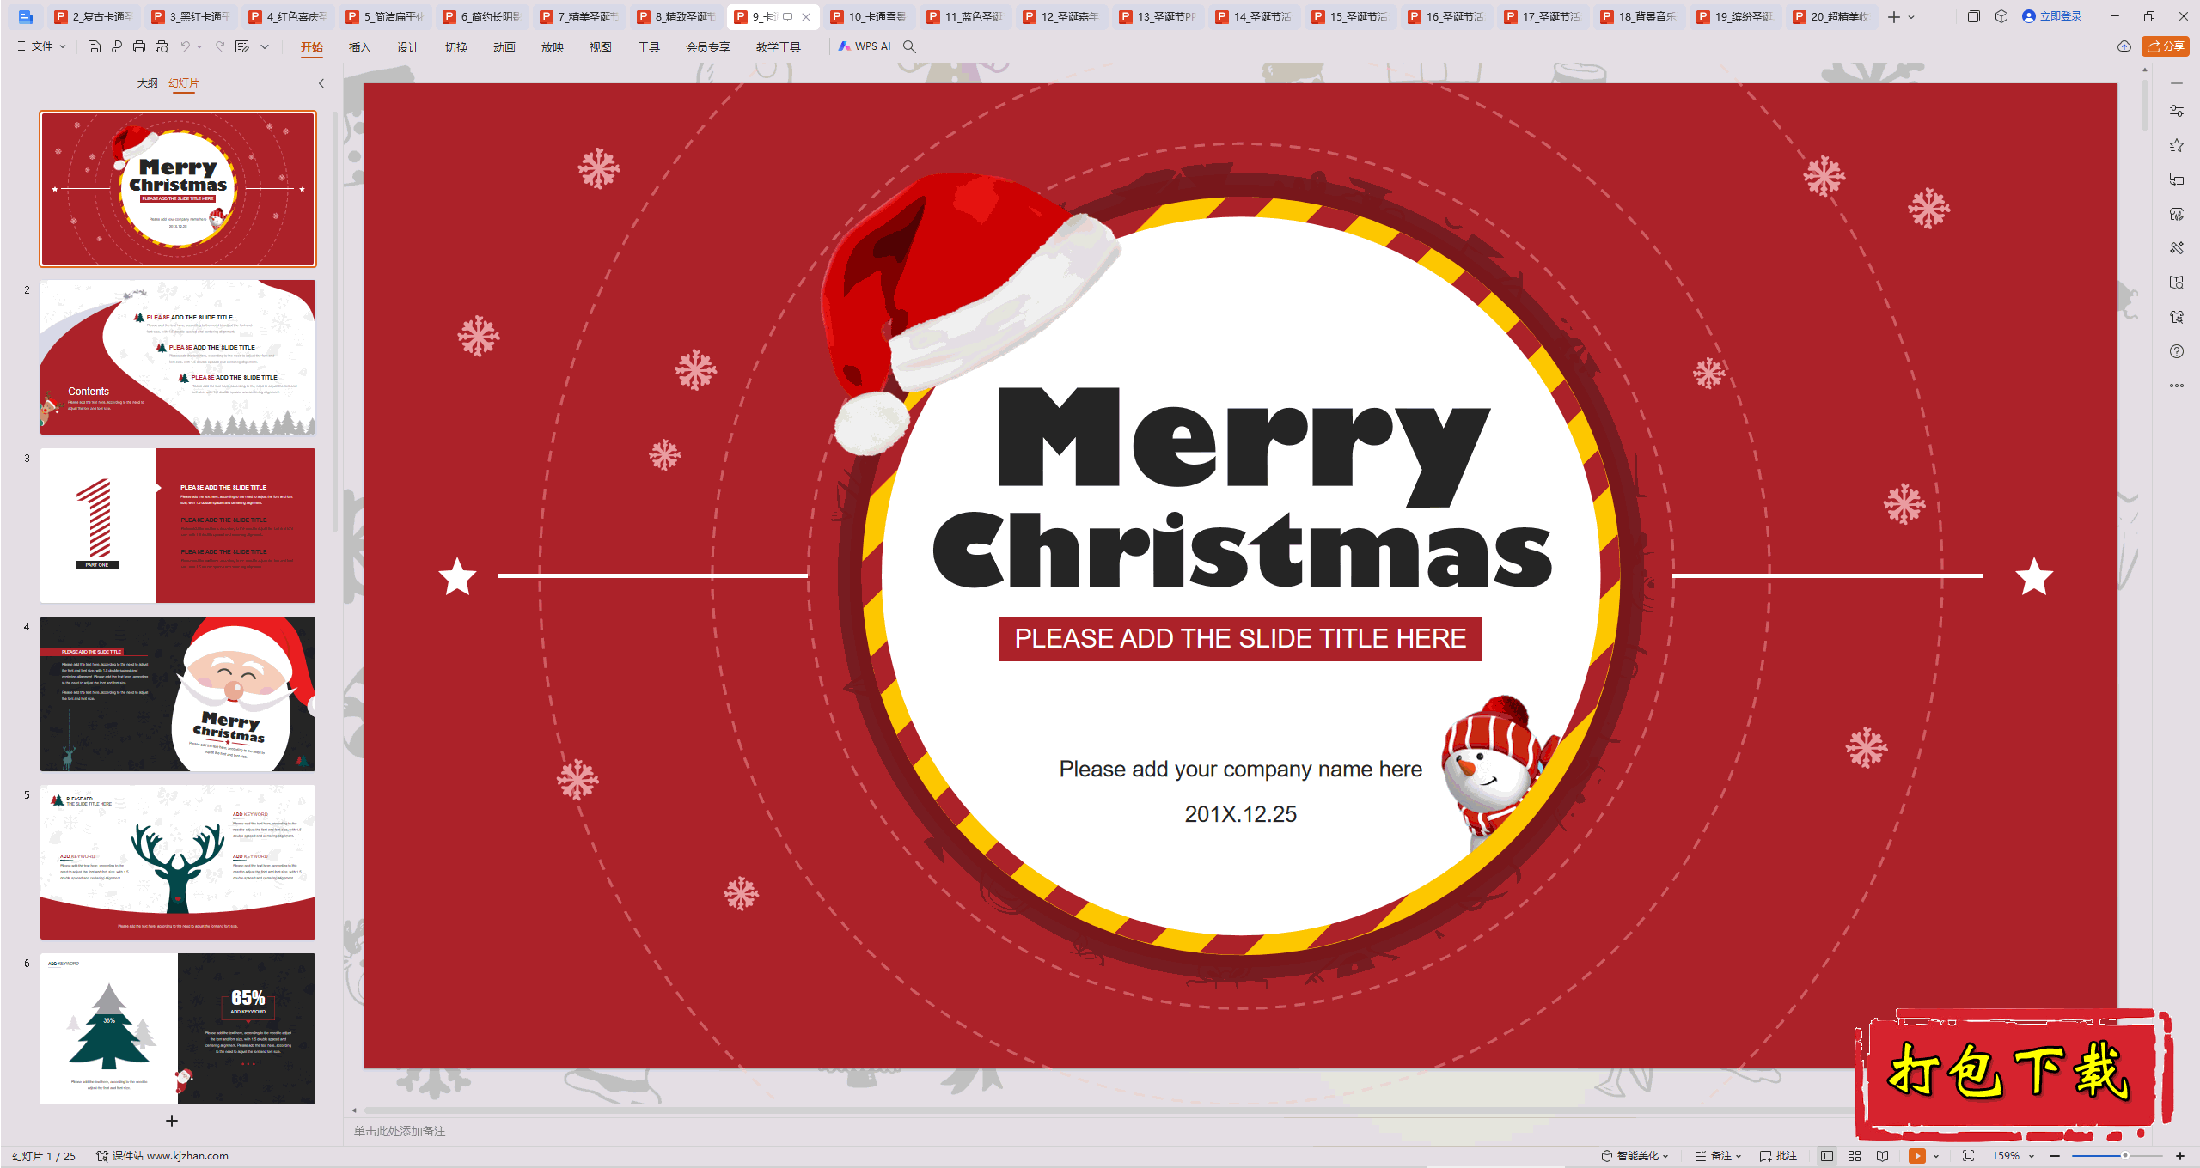Click the Undo arrow icon
2200x1168 pixels.
[185, 46]
